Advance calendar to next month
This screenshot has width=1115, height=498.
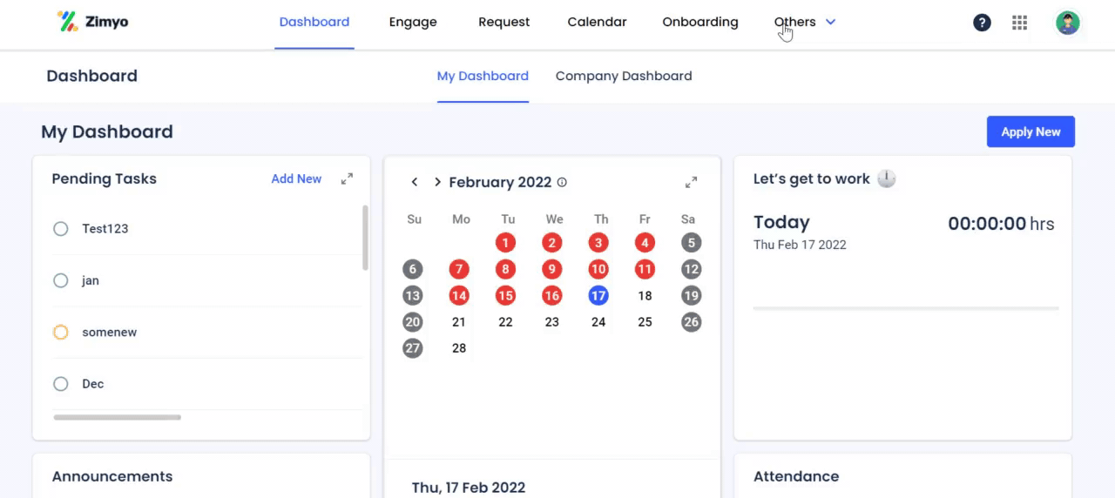(437, 182)
